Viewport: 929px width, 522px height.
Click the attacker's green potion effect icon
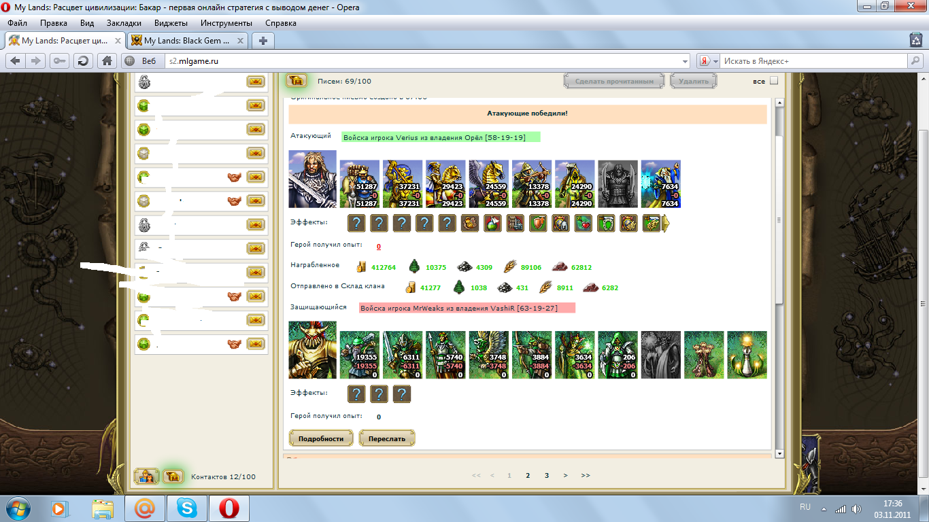click(x=492, y=223)
